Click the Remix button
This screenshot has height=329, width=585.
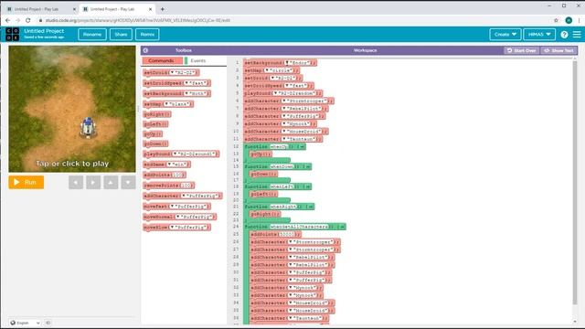[147, 35]
